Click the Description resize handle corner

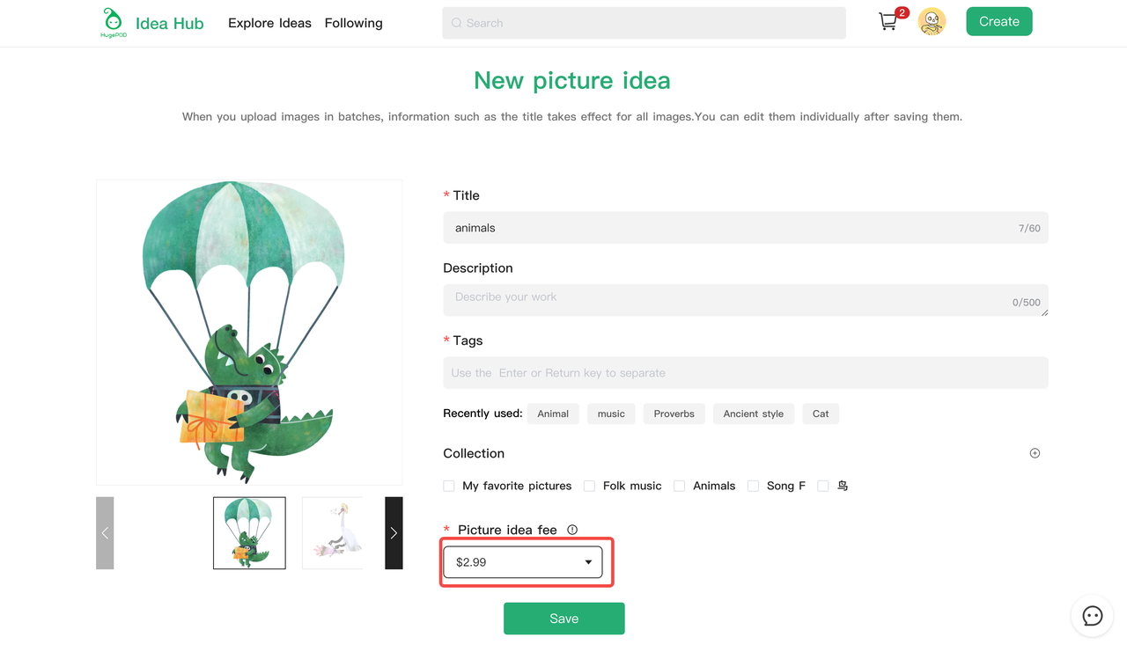[x=1044, y=311]
